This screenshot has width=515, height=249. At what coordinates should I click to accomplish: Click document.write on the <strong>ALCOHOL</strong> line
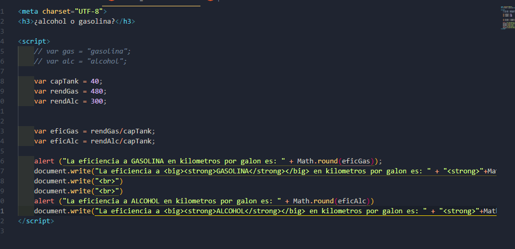coord(63,211)
